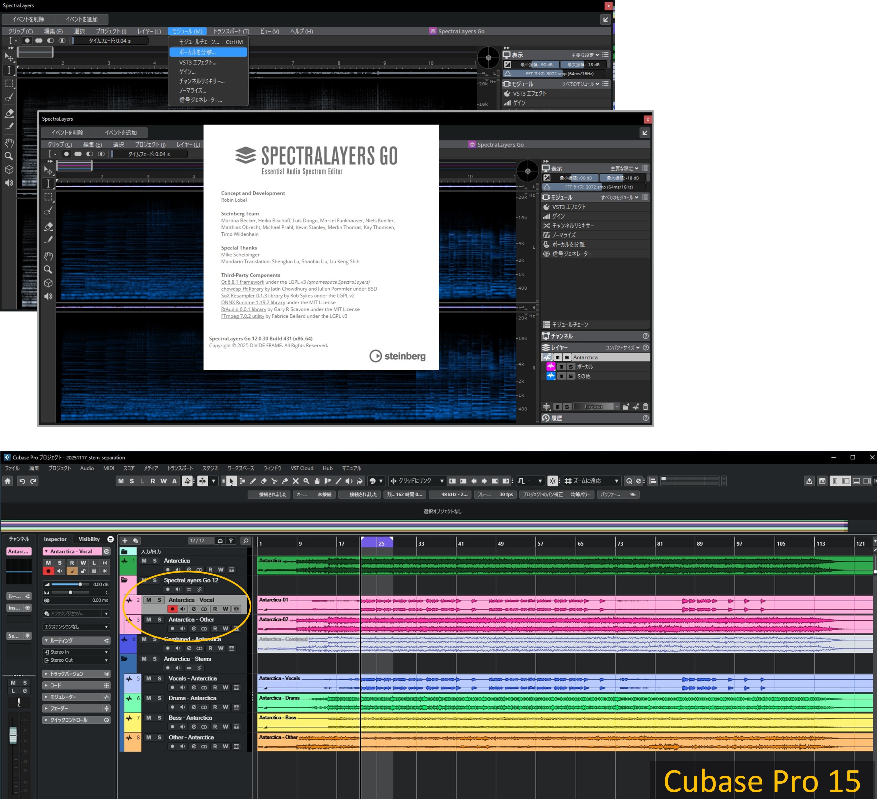Select the hand pan tool in SpectraLayers
Image resolution: width=877 pixels, height=799 pixels.
tap(48, 256)
